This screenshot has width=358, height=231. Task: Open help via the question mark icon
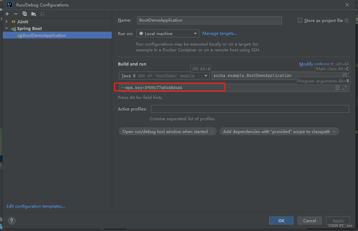(11, 221)
